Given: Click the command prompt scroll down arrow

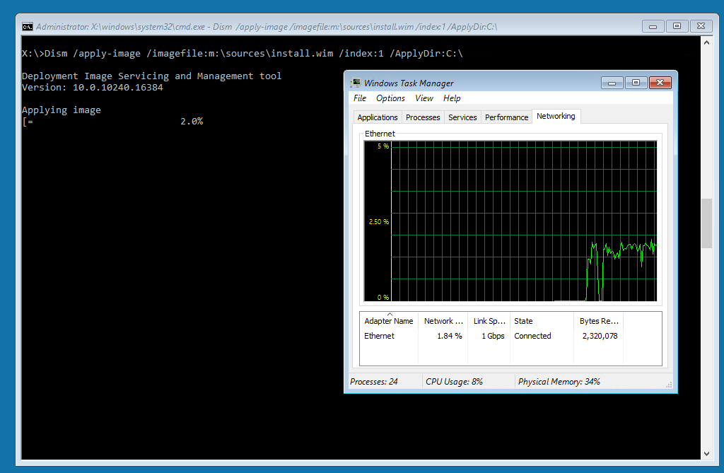Looking at the screenshot, I should (706, 453).
